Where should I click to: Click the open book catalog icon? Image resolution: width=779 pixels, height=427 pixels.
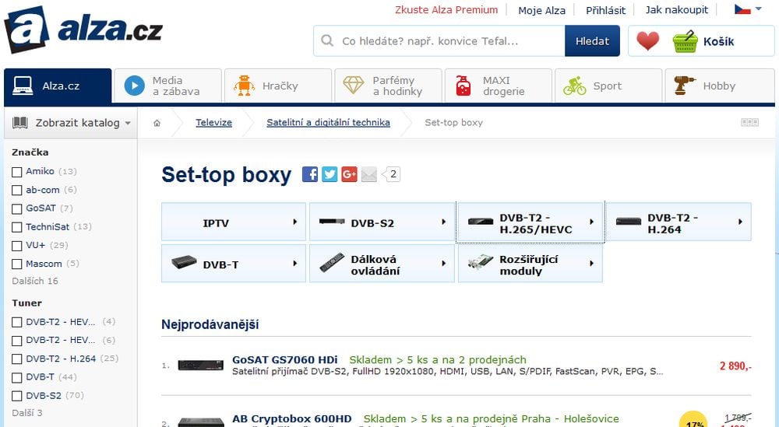tap(20, 122)
